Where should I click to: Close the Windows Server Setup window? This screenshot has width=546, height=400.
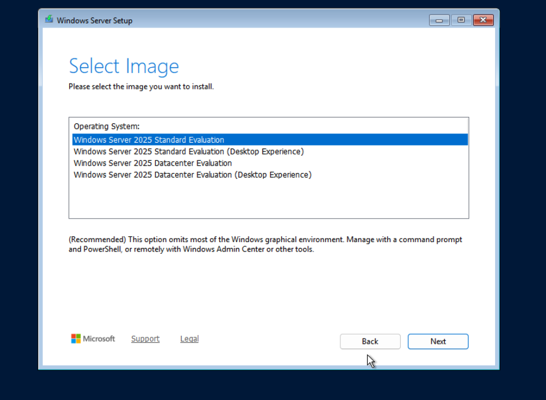tap(483, 20)
